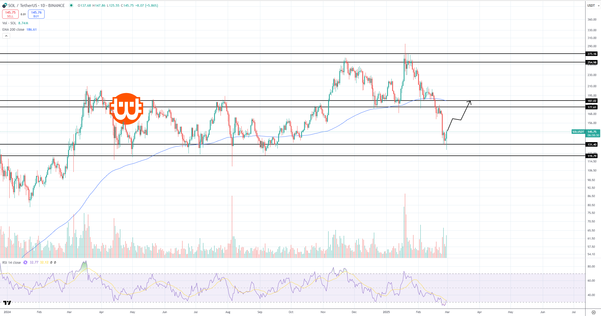
Task: Select the Vol · SOL indicator legend
Action: [9, 23]
